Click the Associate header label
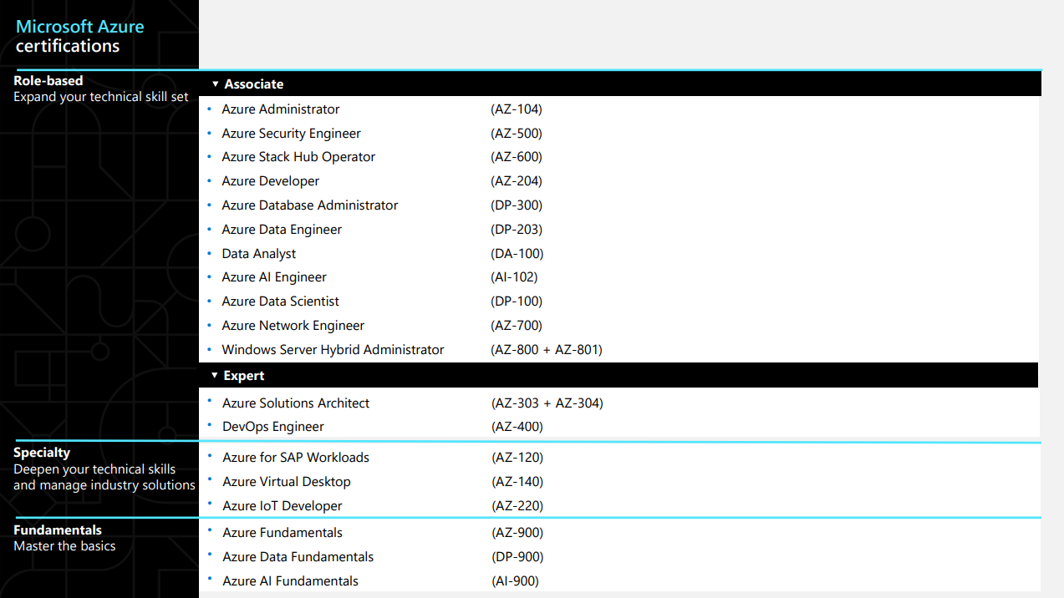Image resolution: width=1064 pixels, height=598 pixels. pyautogui.click(x=254, y=84)
